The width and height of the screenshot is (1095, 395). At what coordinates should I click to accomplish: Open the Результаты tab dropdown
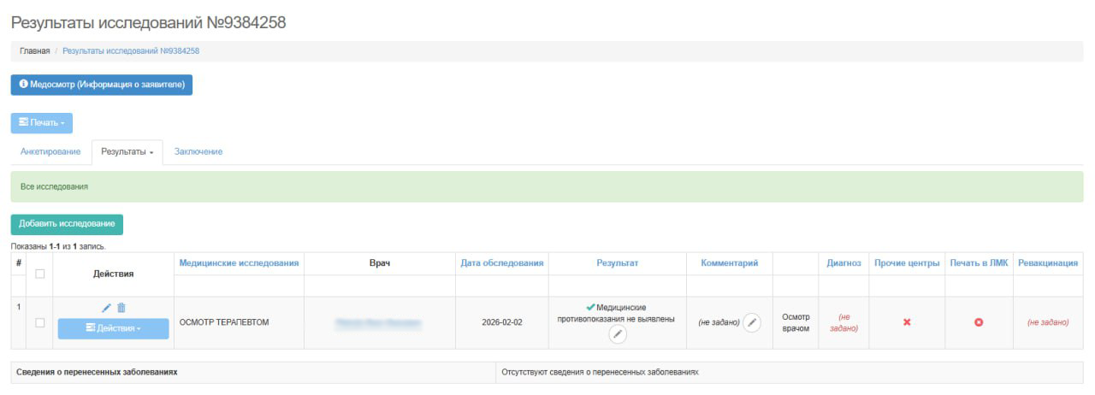tap(127, 151)
